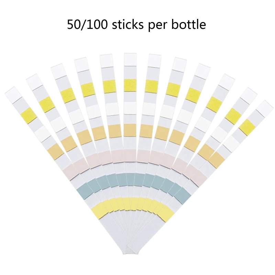The image size is (275, 275).
Task: Select bright yellow pad on center vertical strip
Action: pyautogui.click(x=130, y=85)
